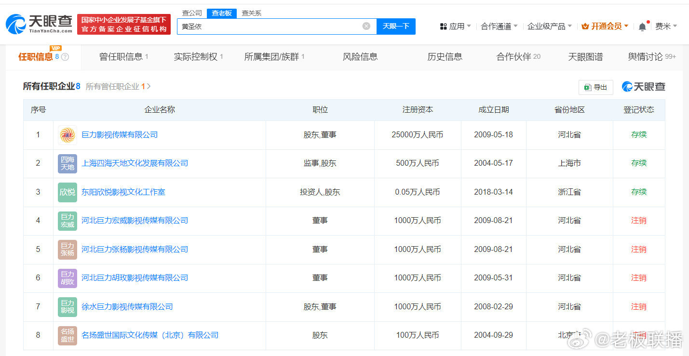This screenshot has width=689, height=356.
Task: Open 巨力影视传媒有限公司 link
Action: coord(120,135)
